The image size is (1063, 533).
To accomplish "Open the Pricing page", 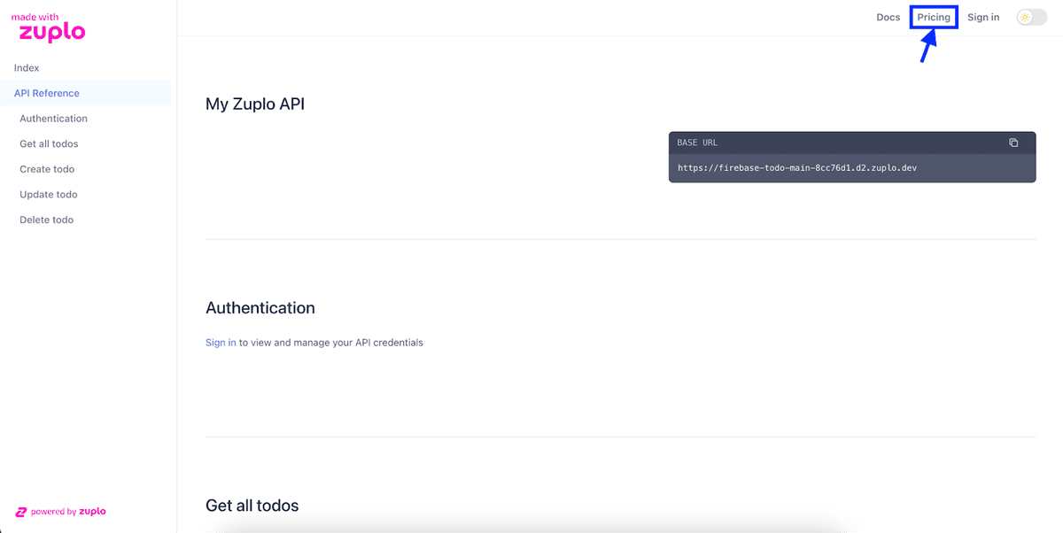I will (x=933, y=17).
